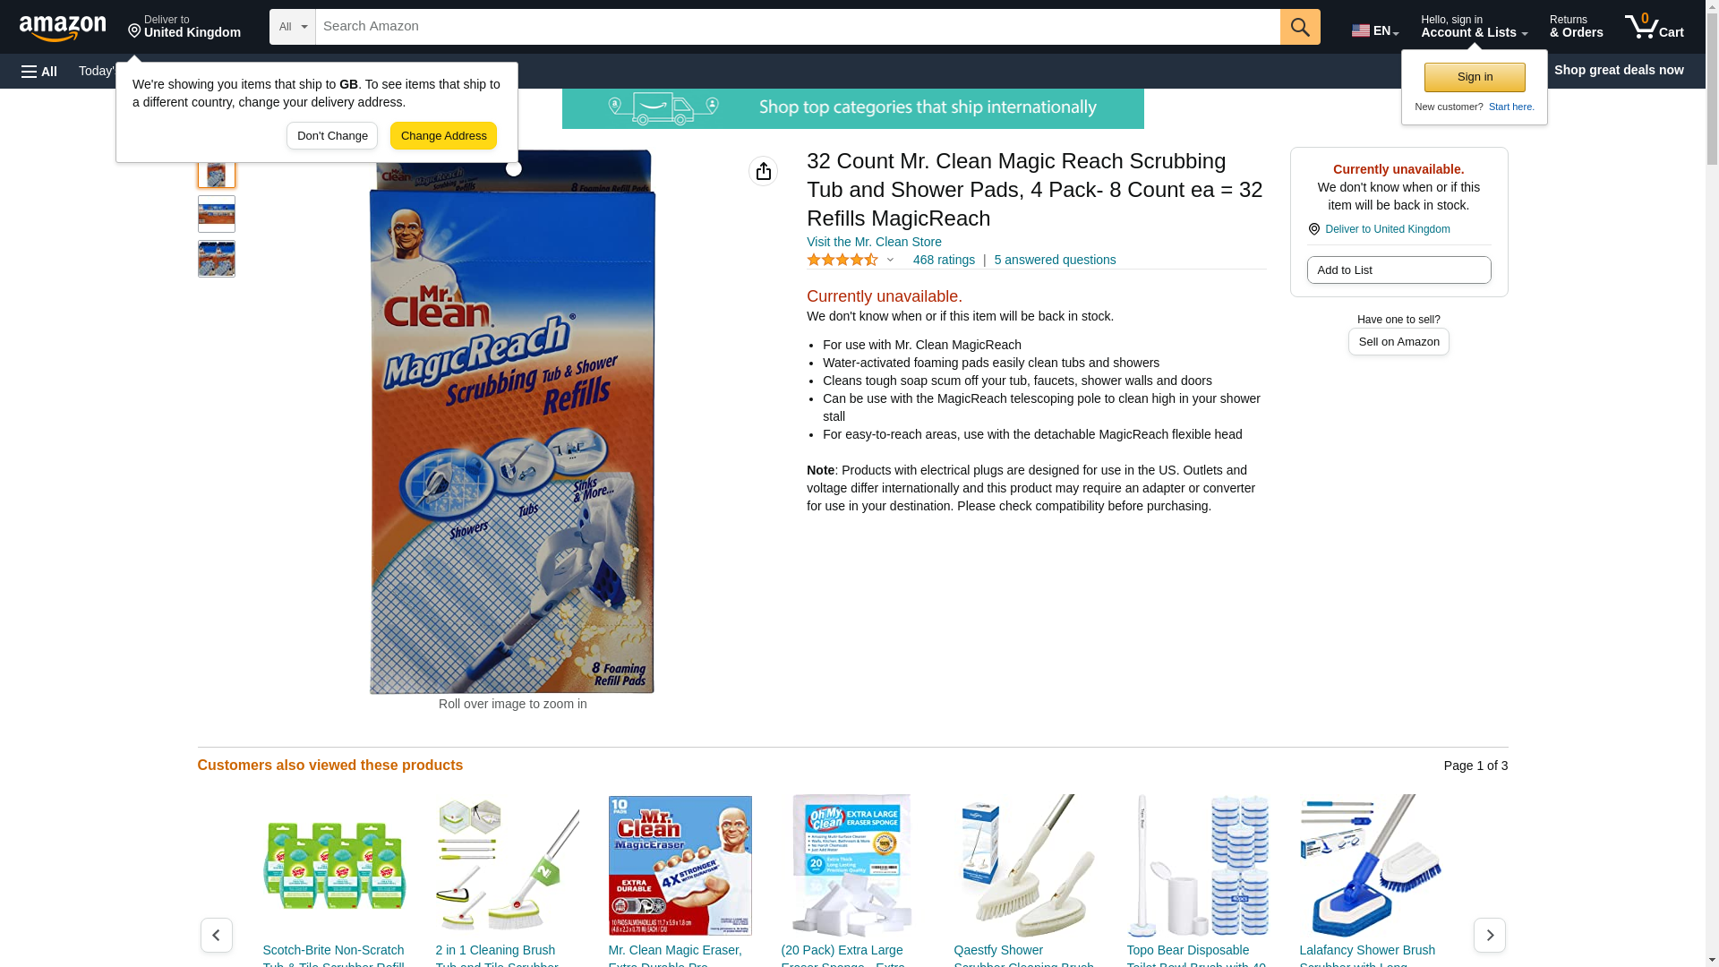Open the EN language selector
Image resolution: width=1719 pixels, height=967 pixels.
(1375, 30)
